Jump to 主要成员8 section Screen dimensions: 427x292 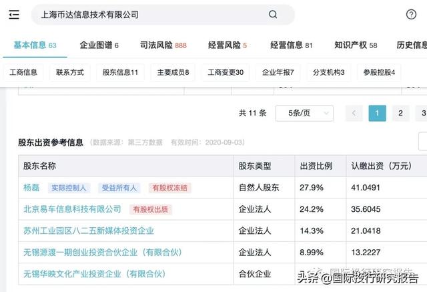pos(173,72)
